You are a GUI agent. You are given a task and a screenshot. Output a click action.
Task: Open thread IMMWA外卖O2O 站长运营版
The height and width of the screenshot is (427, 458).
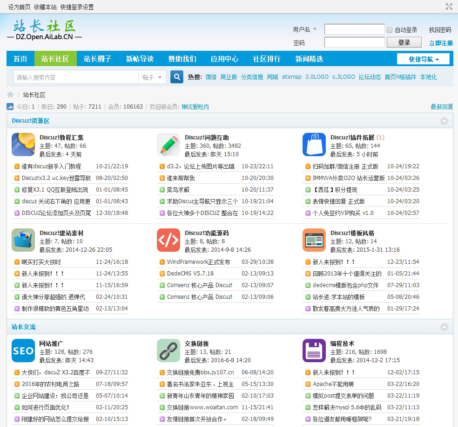[349, 178]
